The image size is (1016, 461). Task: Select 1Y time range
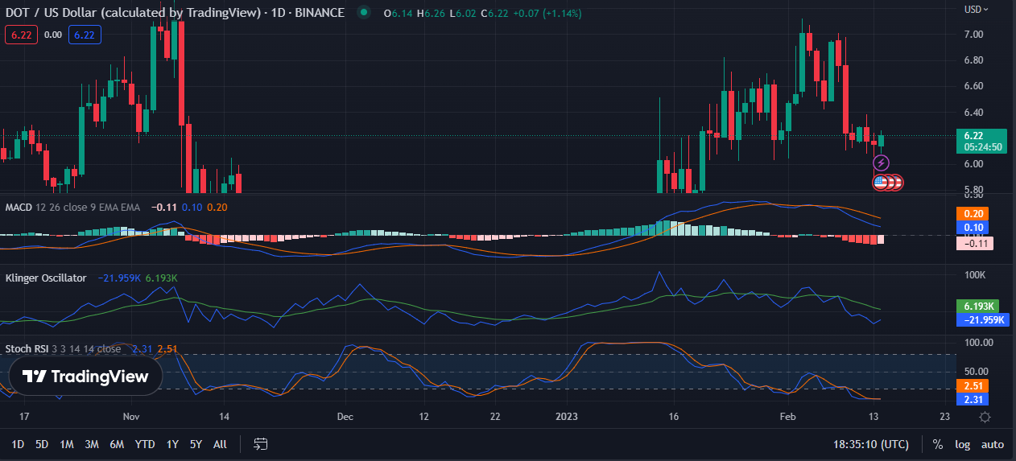point(172,444)
